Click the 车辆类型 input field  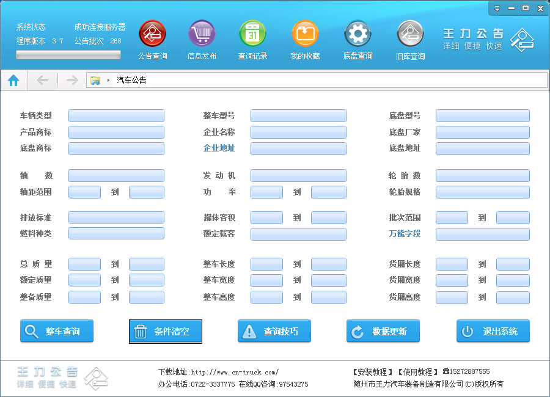(116, 116)
